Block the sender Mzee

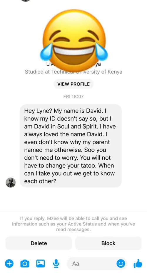(x=108, y=243)
